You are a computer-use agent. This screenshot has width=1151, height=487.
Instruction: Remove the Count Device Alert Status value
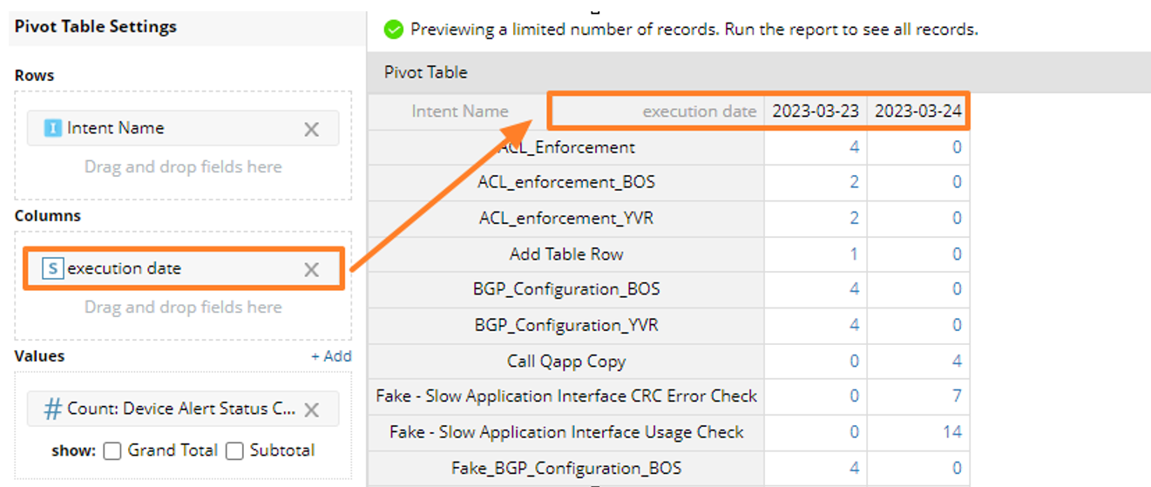(311, 409)
